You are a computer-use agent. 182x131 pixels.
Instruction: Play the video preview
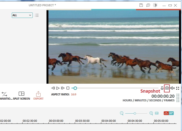tap(58, 88)
